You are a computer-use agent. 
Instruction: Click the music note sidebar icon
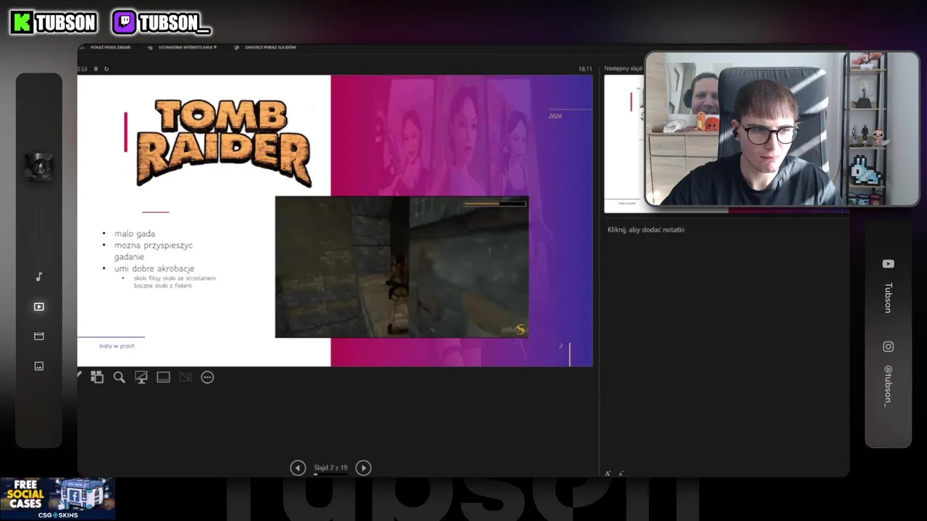(x=39, y=276)
